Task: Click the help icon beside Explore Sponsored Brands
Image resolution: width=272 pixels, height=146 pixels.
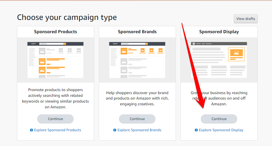Action: coord(115,130)
